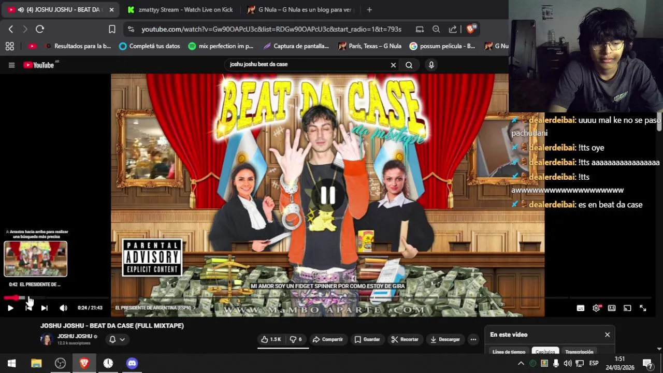Download video with Descargar button
This screenshot has width=663, height=373.
click(x=445, y=339)
